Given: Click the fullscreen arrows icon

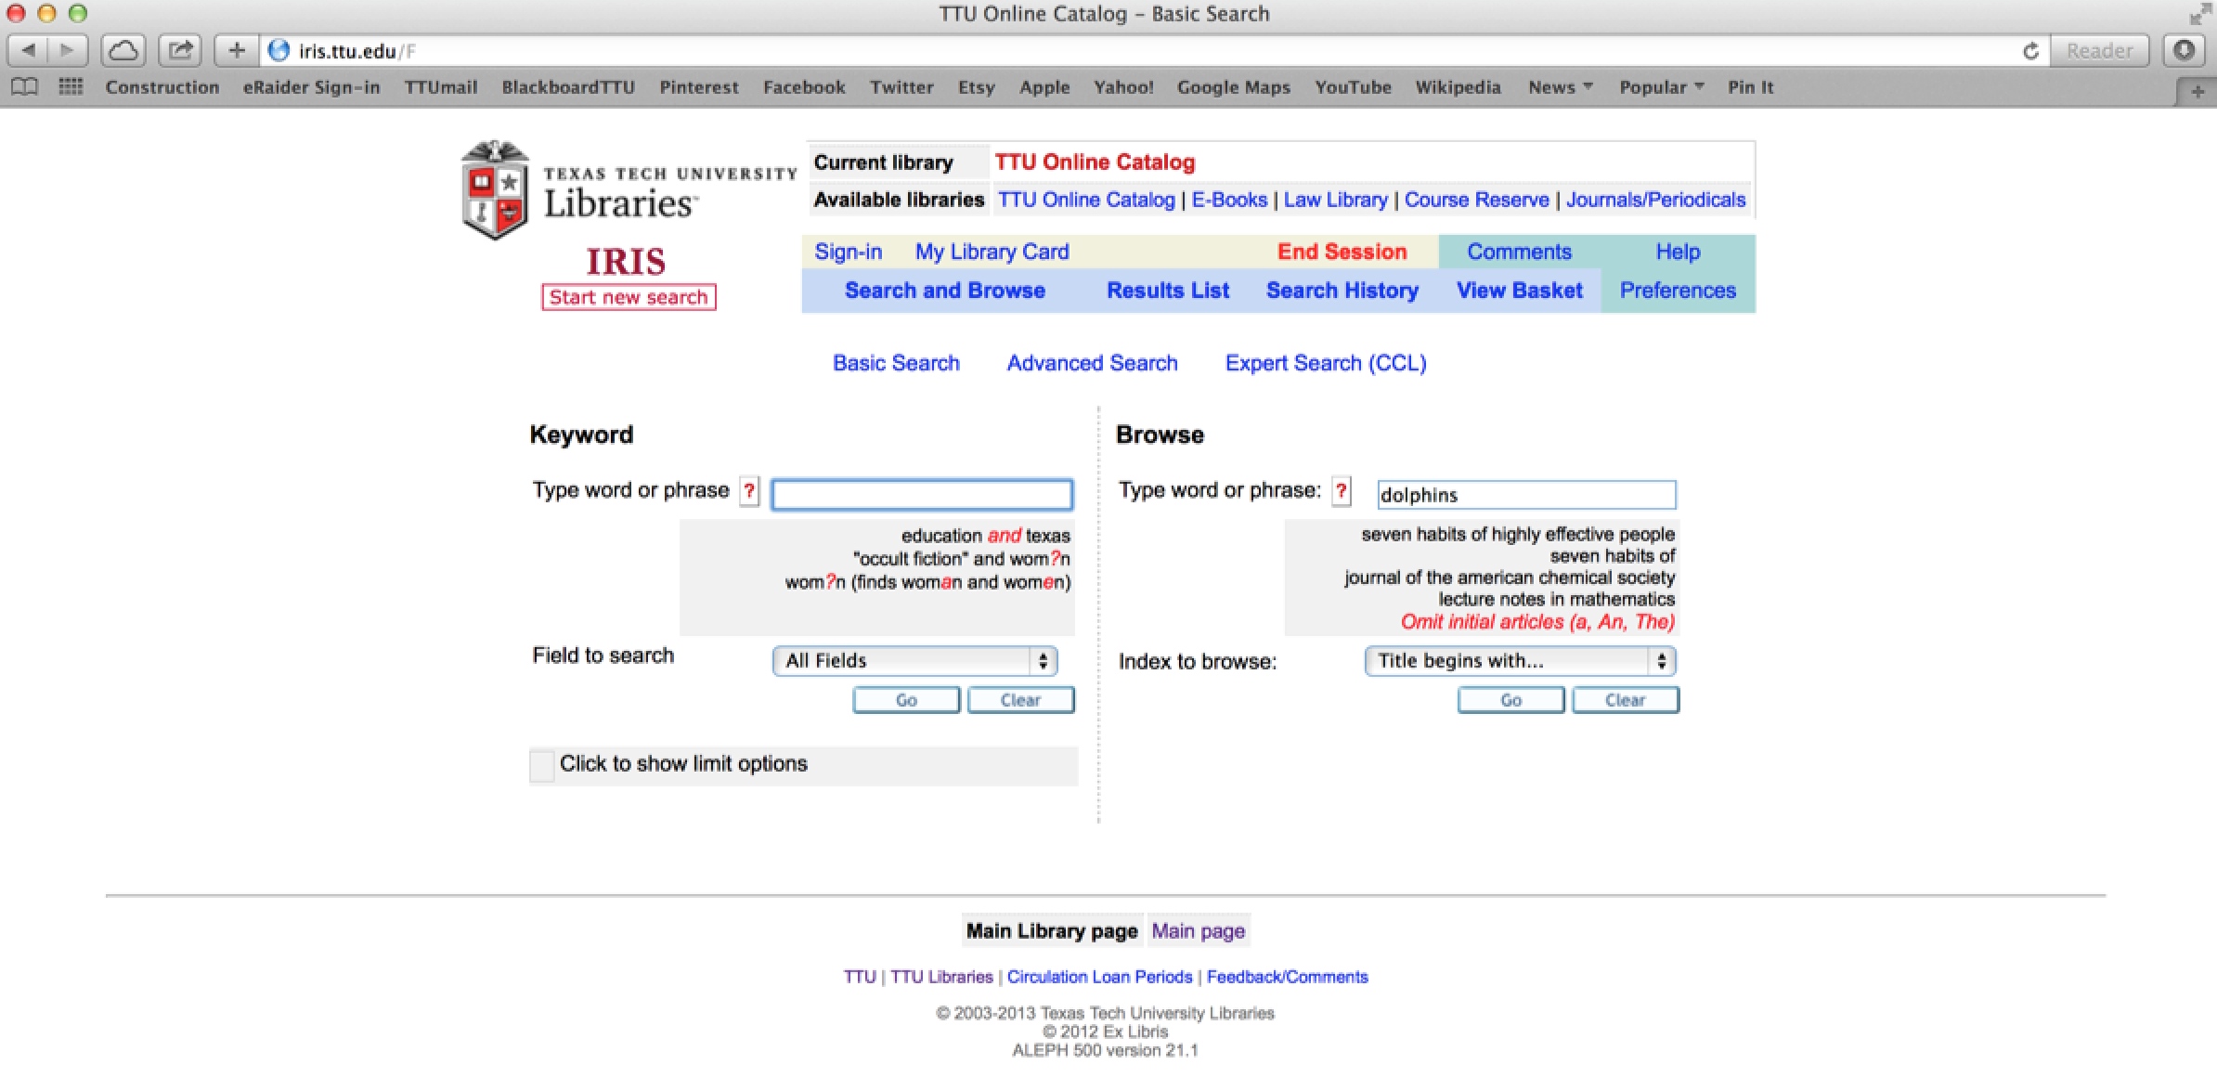Looking at the screenshot, I should 2200,14.
